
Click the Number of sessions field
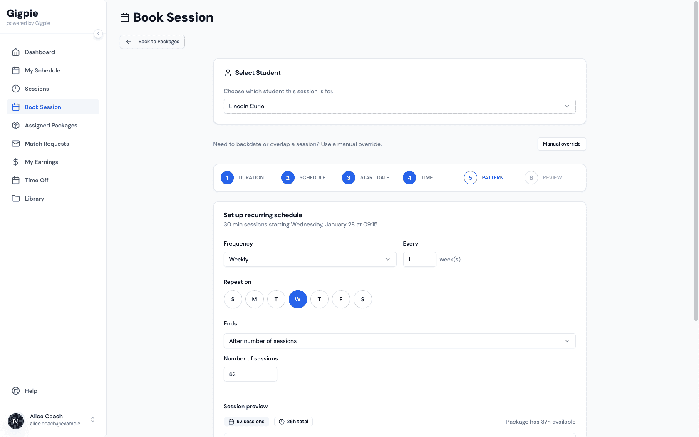click(x=250, y=374)
